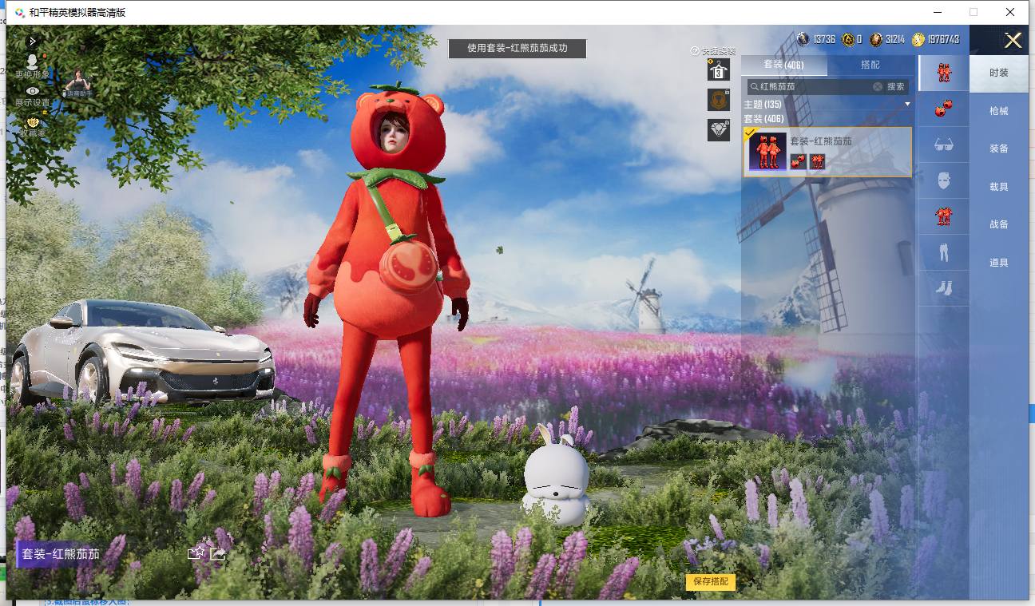Viewport: 1035px width, 606px height.
Task: Expand the 主题 (135) dropdown arrow
Action: [x=907, y=105]
